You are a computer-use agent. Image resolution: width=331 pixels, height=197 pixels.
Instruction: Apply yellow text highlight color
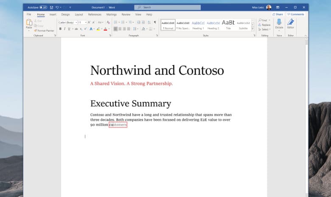click(x=98, y=29)
